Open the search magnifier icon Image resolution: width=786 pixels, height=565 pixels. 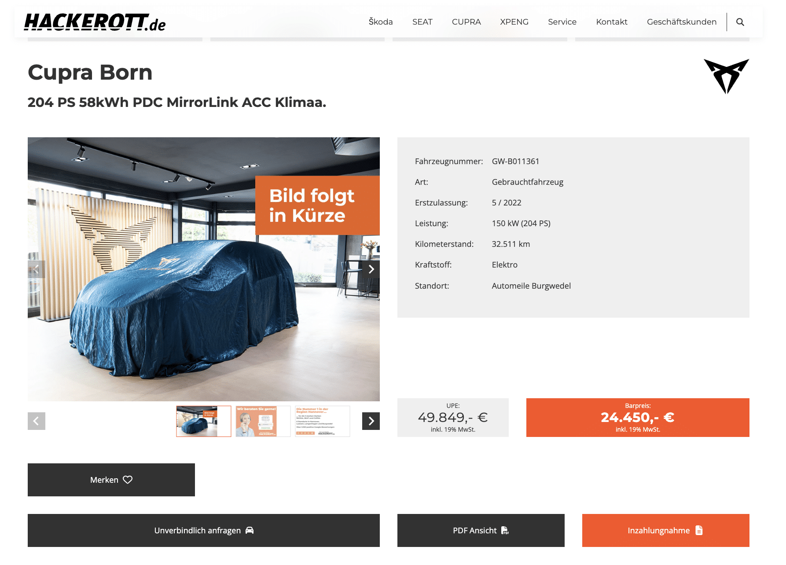[740, 22]
